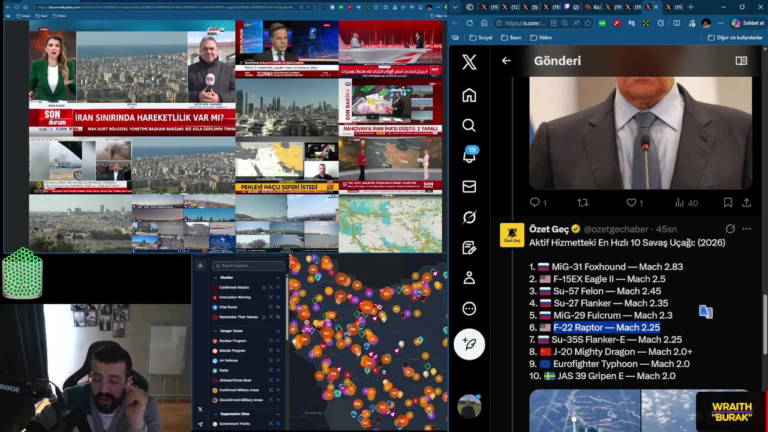Toggle visibility of Confirmed Attacks layer
Screen dimensions: 768x432
tap(278, 287)
